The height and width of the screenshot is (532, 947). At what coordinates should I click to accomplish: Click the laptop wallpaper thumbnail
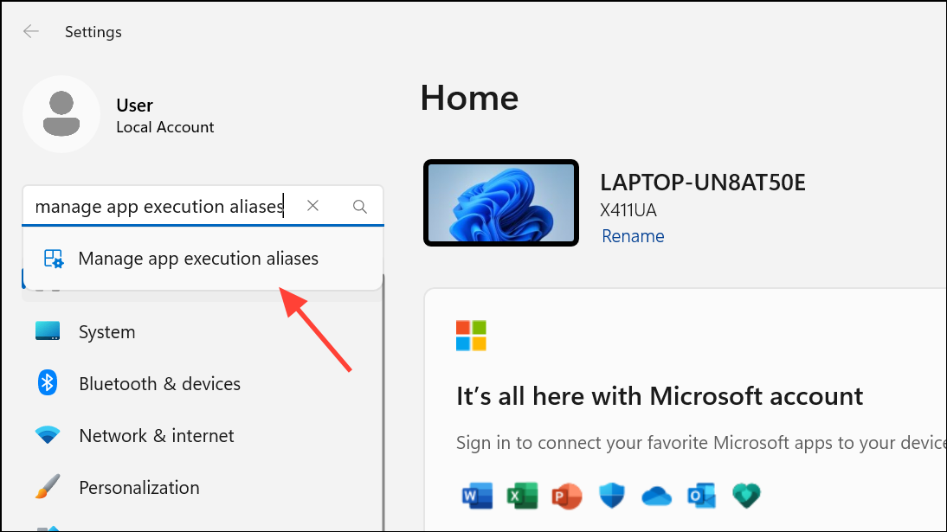(500, 202)
